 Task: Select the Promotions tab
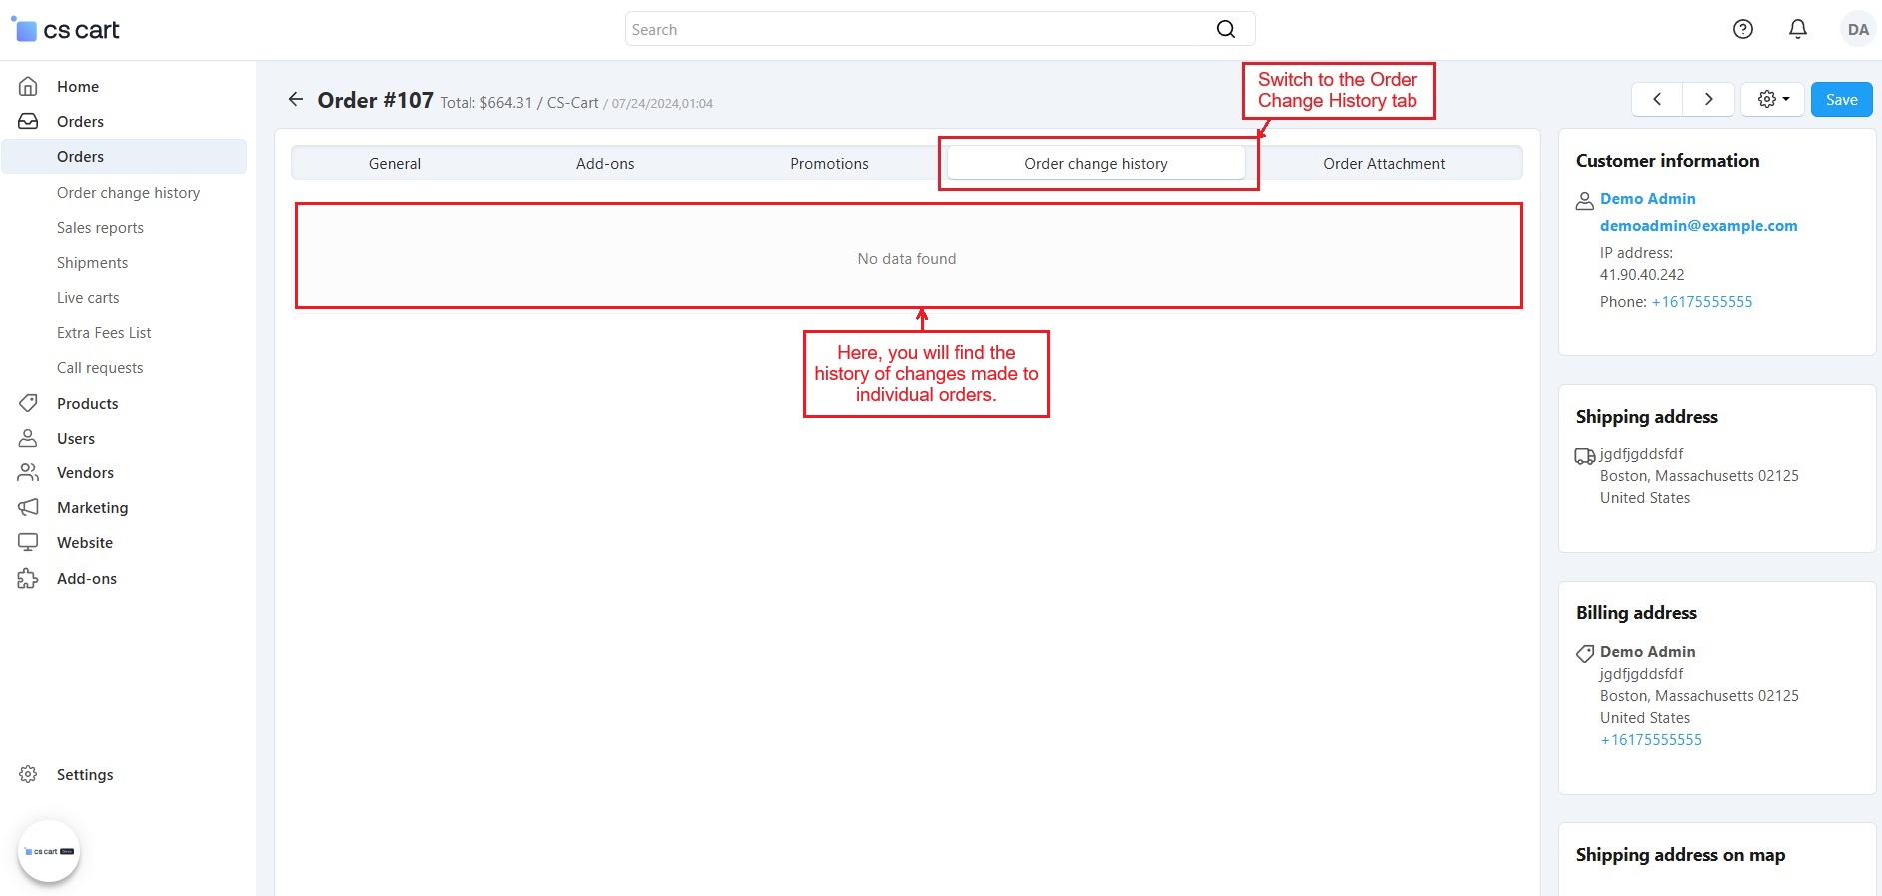[x=829, y=164]
